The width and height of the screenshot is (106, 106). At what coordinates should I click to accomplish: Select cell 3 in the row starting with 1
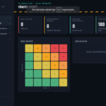pos(46,82)
